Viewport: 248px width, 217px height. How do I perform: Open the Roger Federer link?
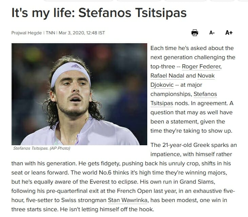coord(202,67)
